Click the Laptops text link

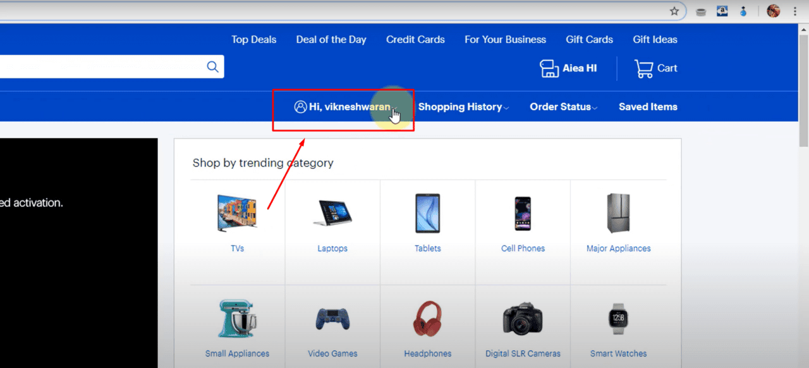pos(332,248)
